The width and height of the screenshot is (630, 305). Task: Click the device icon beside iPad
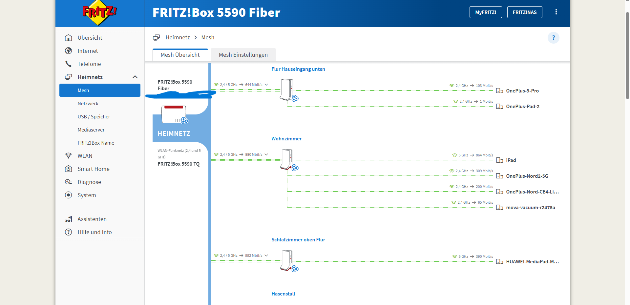click(x=499, y=160)
